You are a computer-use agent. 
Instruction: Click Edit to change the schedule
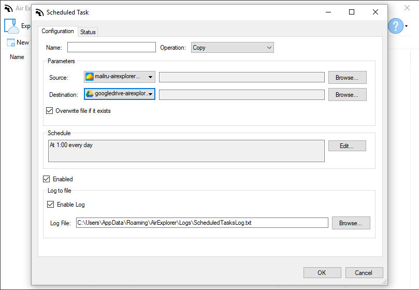(347, 146)
